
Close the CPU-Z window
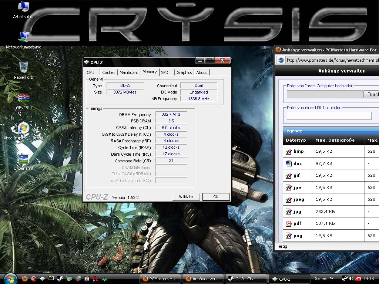(222, 61)
